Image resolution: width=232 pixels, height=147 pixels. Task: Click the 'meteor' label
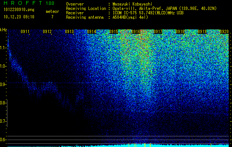[x=52, y=11]
